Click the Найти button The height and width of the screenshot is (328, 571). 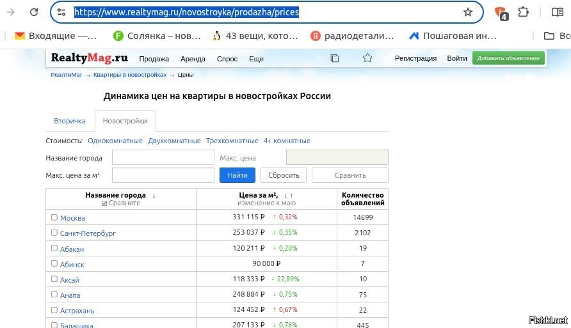coord(237,175)
